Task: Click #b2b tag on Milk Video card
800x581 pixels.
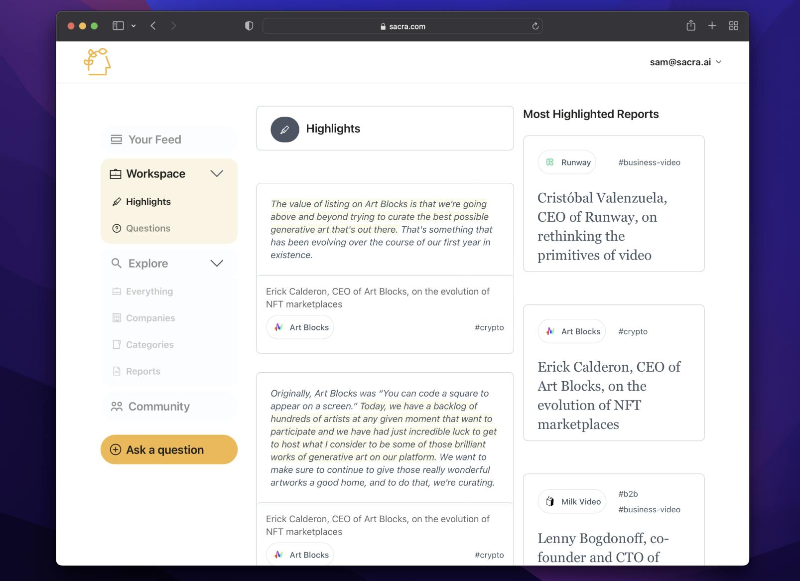Action: click(x=628, y=494)
